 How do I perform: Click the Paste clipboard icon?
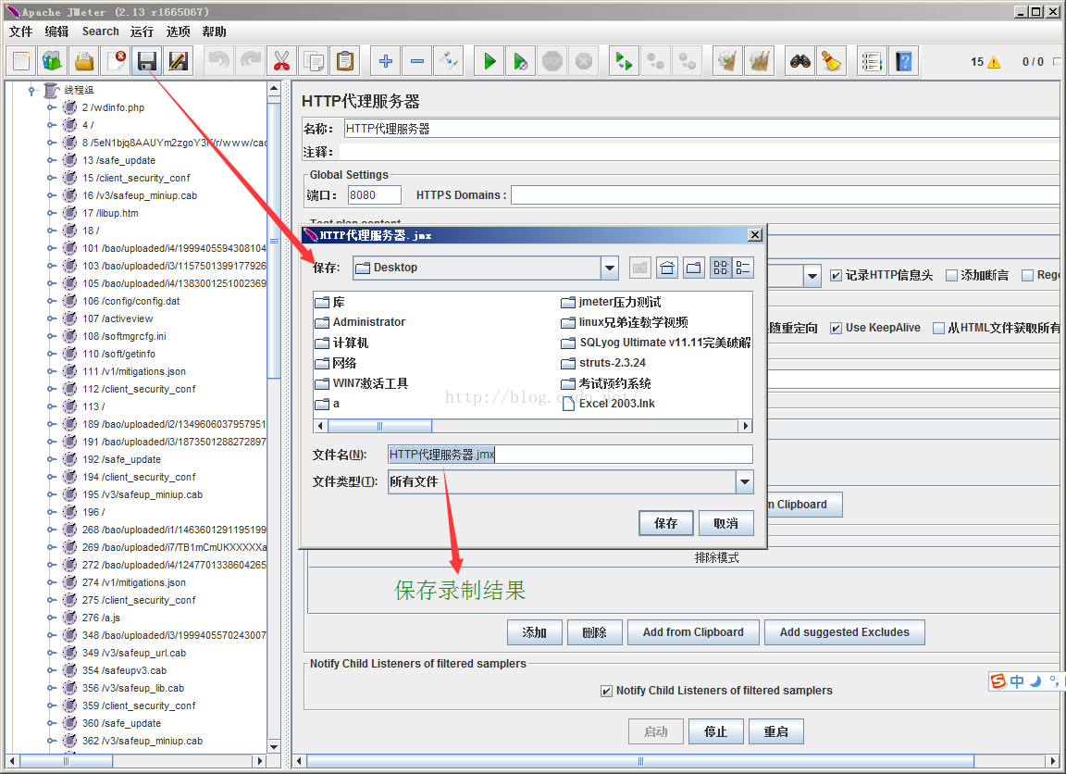click(x=344, y=61)
